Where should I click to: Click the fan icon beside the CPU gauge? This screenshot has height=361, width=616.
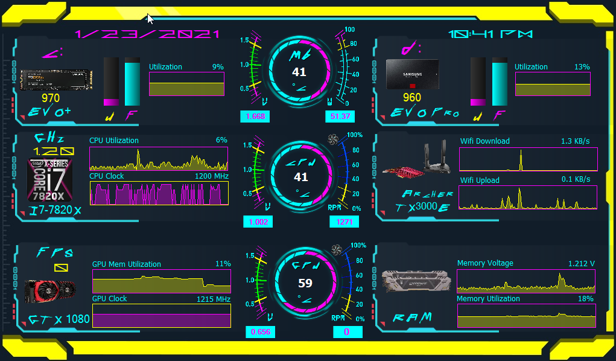[x=333, y=139]
